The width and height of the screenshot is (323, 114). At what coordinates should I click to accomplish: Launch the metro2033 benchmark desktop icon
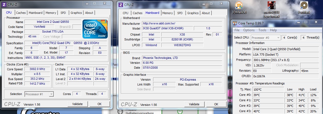pyautogui.click(x=271, y=10)
